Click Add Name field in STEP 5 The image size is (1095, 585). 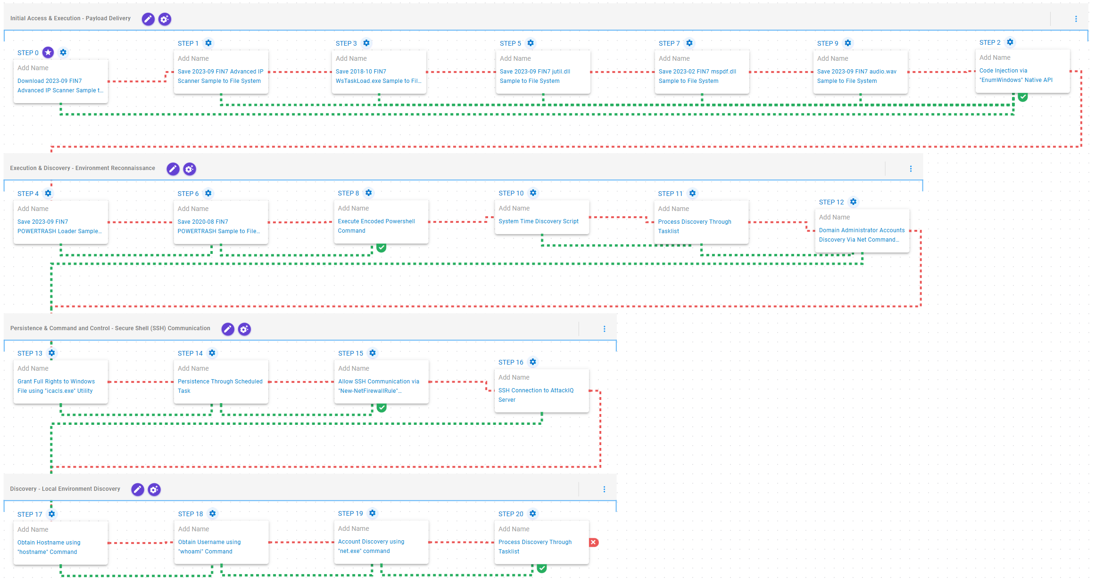click(x=515, y=58)
